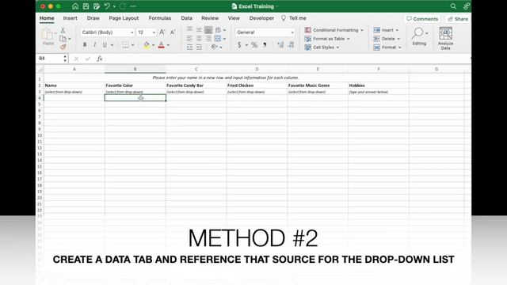Screen dimensions: 507x285
Task: Click the Comments button
Action: pos(422,19)
